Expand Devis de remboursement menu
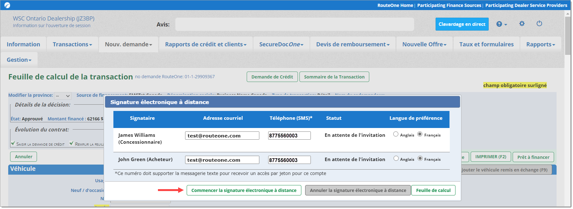Image resolution: width=573 pixels, height=209 pixels. pos(353,44)
